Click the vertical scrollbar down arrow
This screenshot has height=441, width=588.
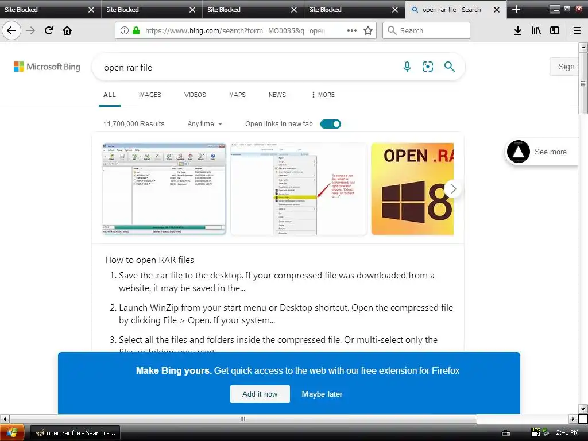point(583,409)
